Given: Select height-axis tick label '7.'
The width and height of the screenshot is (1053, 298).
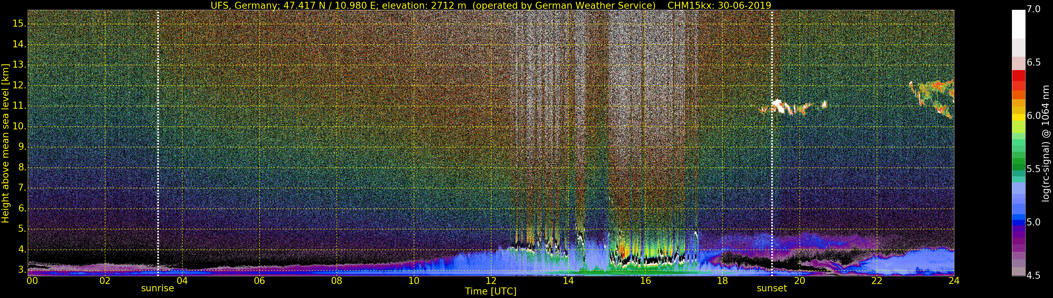Looking at the screenshot, I should click(22, 188).
